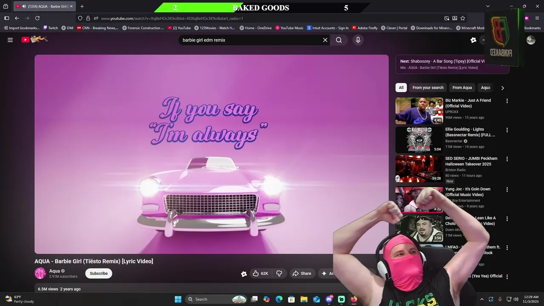Open the Windows Start menu
Viewport: 544px width, 306px height.
click(178, 299)
